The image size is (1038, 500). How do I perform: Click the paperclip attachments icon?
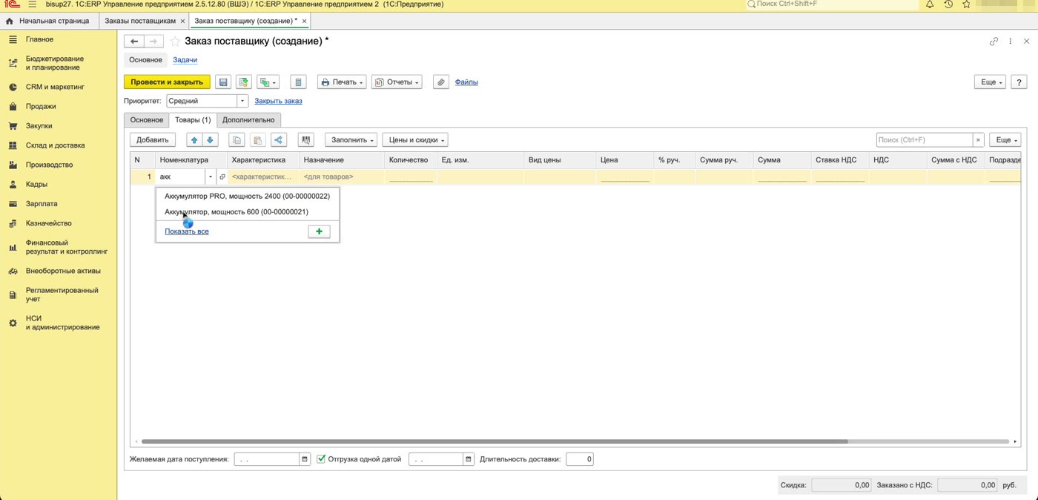point(441,82)
